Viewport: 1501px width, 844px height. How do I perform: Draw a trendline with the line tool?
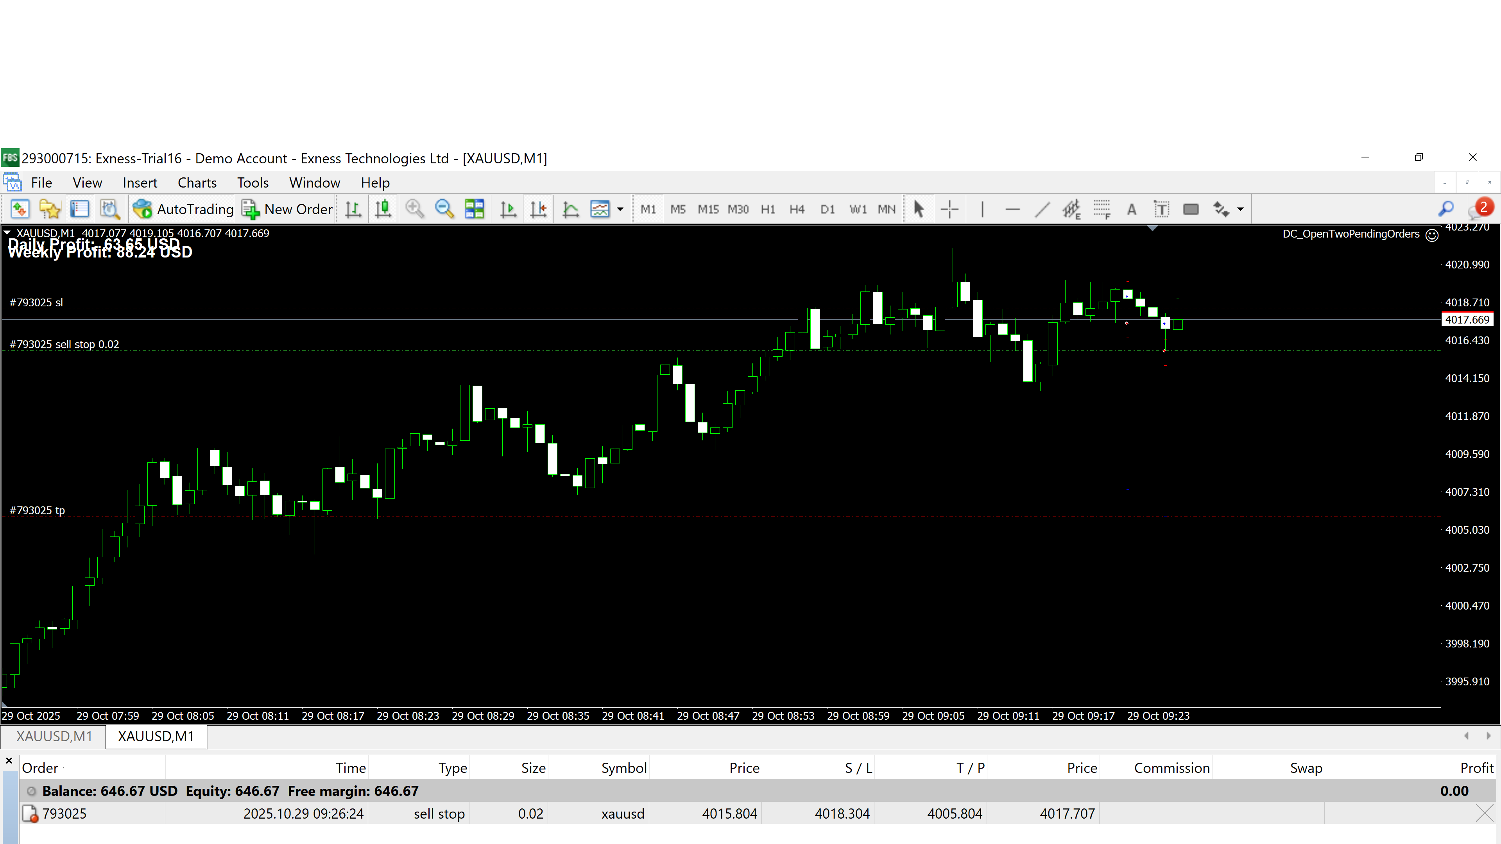pos(1042,209)
